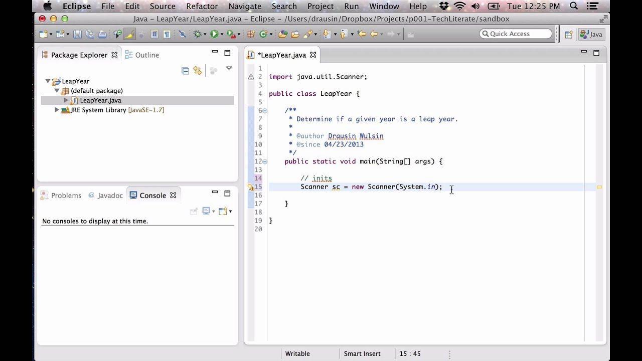
Task: Maximize the Console panel
Action: [227, 193]
